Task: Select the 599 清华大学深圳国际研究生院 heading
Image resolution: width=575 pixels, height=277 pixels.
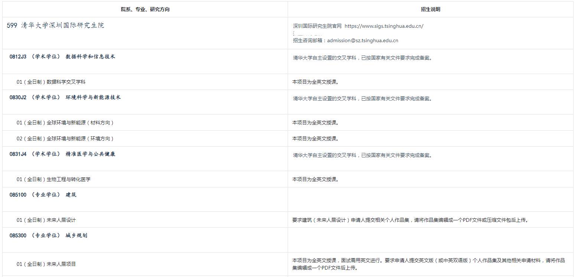Action: tap(56, 26)
